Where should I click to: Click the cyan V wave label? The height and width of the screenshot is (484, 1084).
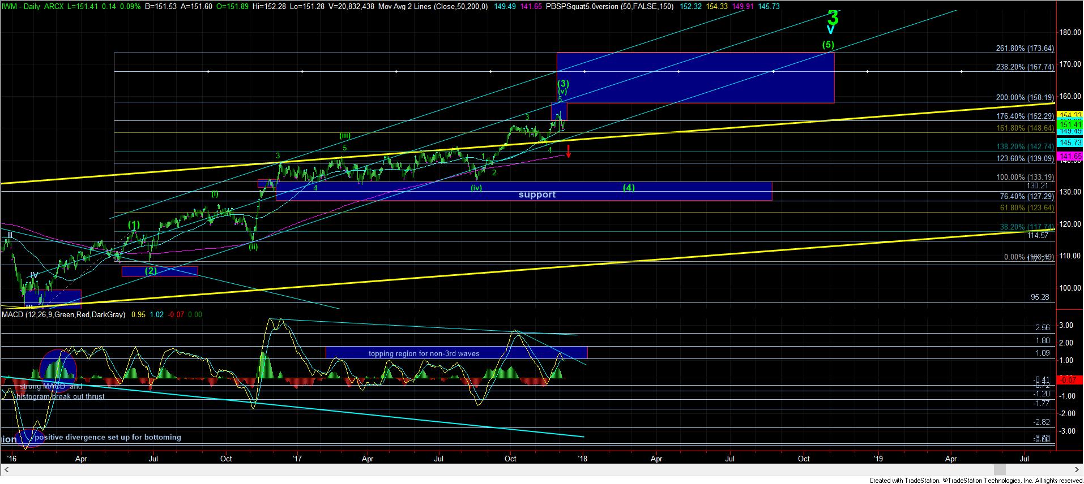click(830, 30)
